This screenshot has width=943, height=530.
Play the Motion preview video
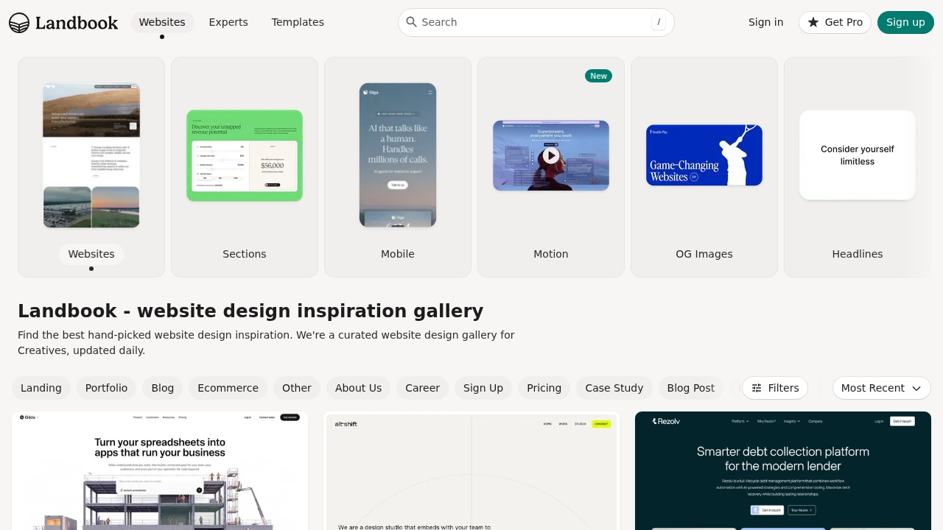click(x=551, y=155)
